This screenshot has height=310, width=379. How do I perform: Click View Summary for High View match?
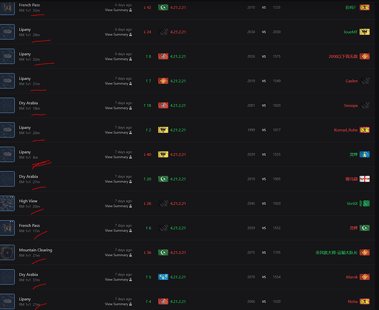pos(118,206)
